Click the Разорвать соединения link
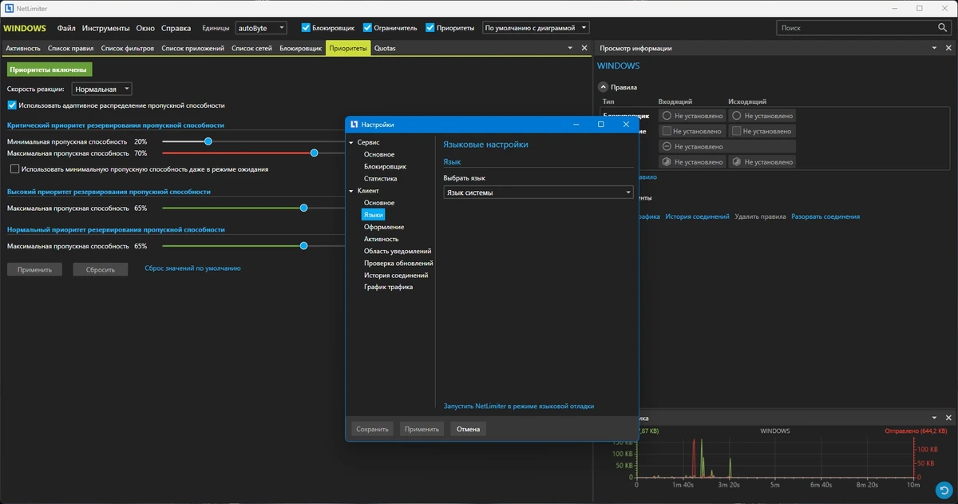This screenshot has height=504, width=958. [825, 216]
